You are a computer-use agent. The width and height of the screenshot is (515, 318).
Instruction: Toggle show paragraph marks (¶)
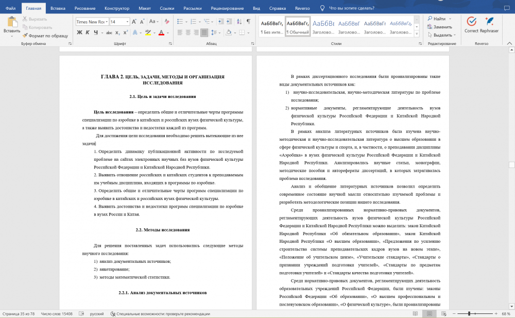pos(248,22)
